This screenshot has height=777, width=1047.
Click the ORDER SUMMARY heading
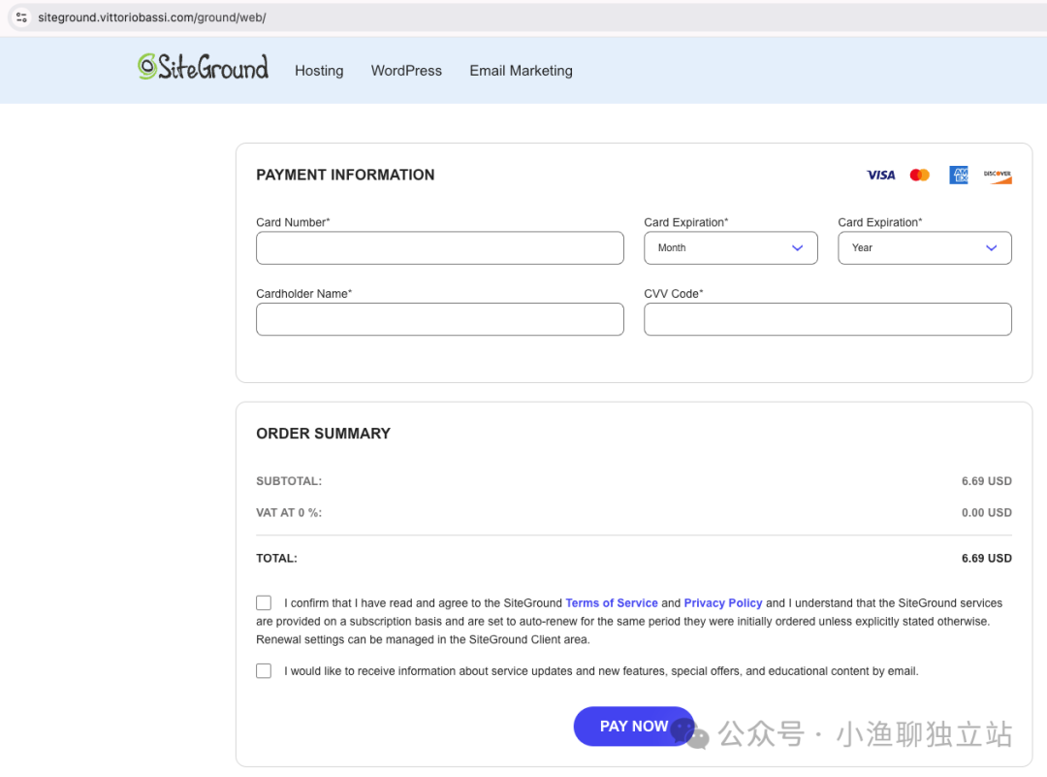[323, 434]
